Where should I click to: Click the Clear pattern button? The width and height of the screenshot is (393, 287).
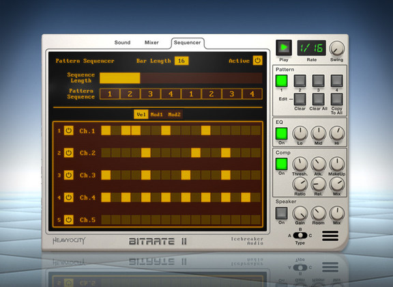pyautogui.click(x=300, y=99)
